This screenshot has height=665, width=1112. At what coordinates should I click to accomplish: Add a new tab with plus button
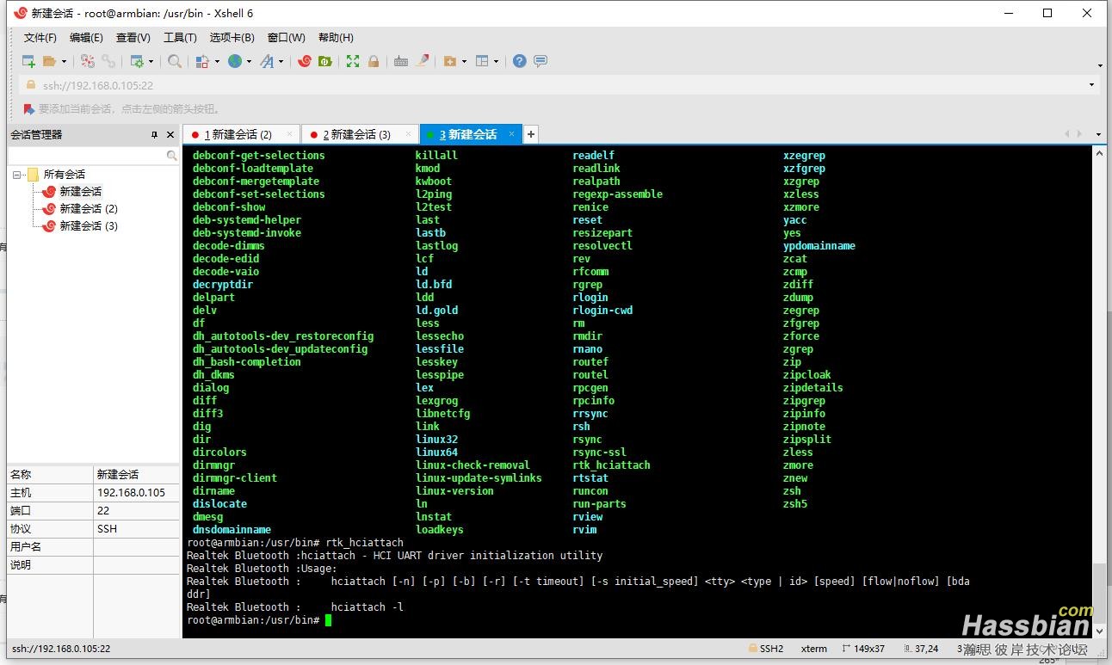point(531,134)
